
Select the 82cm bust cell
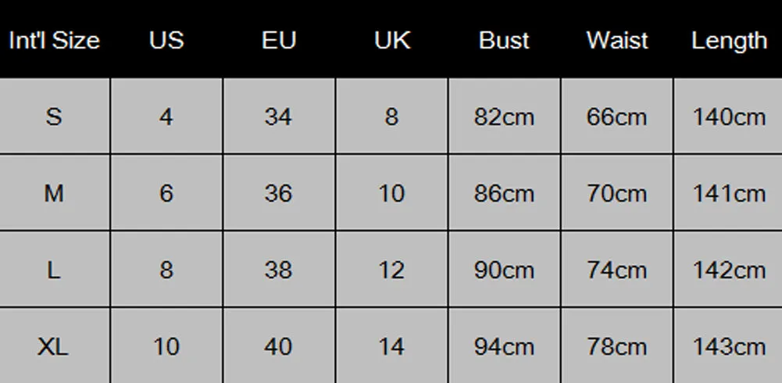[x=504, y=116]
